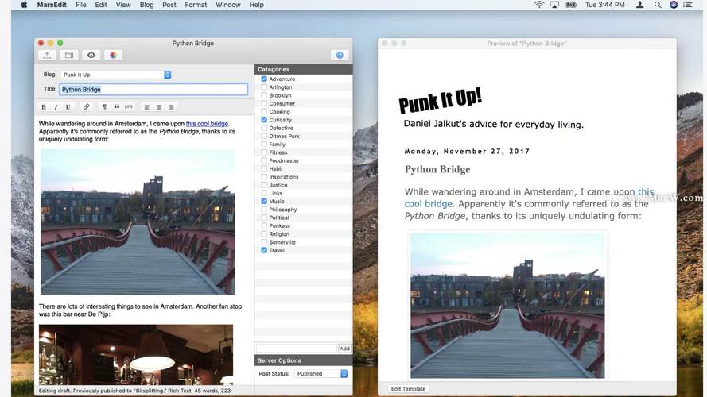This screenshot has height=397, width=707.
Task: Open Spotlight search in menu bar
Action: click(x=658, y=5)
